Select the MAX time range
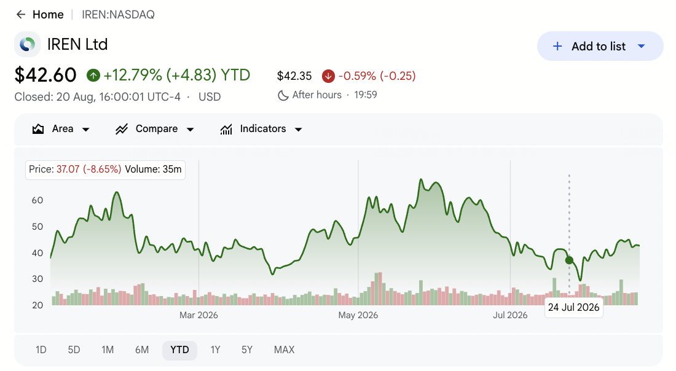Image resolution: width=676 pixels, height=371 pixels. click(284, 350)
